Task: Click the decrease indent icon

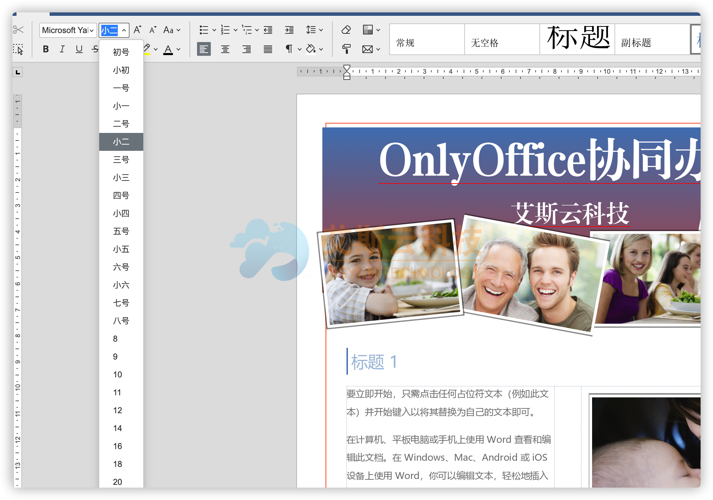Action: pos(268,30)
